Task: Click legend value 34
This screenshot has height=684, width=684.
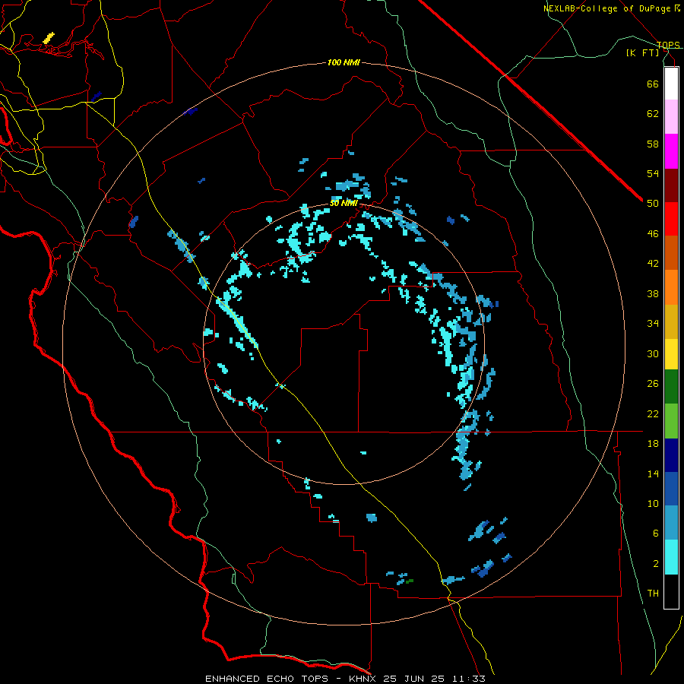Action: pos(653,324)
